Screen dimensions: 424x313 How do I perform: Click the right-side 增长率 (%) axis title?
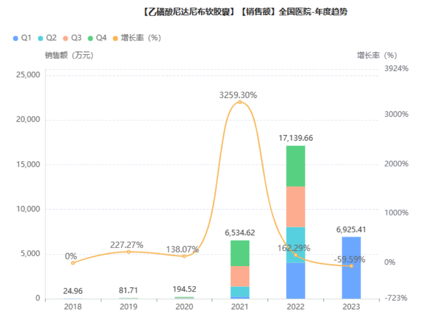tap(377, 55)
